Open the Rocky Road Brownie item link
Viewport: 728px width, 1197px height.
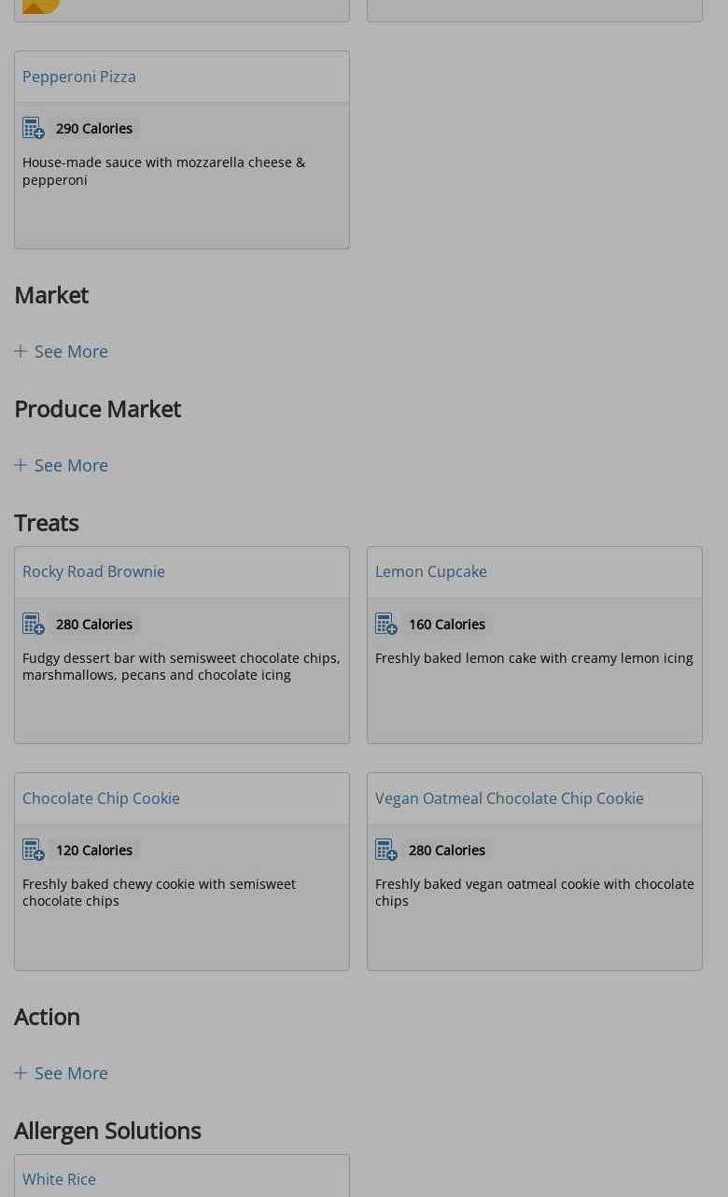[x=93, y=571]
